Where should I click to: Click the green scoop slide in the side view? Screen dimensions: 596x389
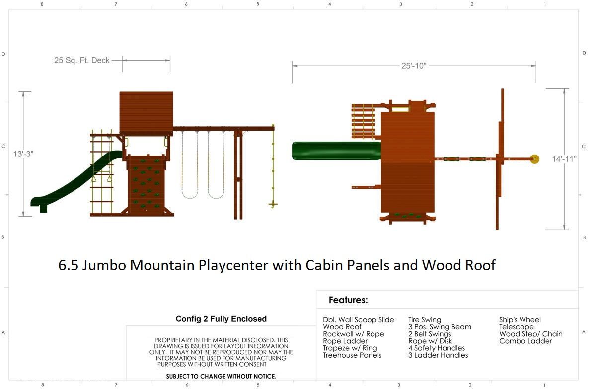coord(74,181)
